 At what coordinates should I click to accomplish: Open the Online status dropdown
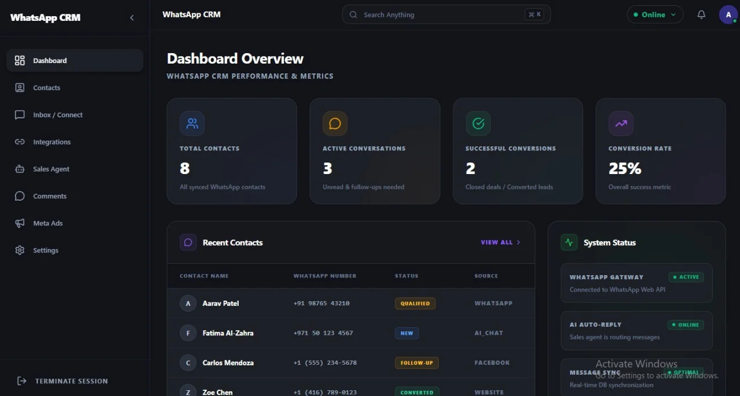click(x=655, y=14)
